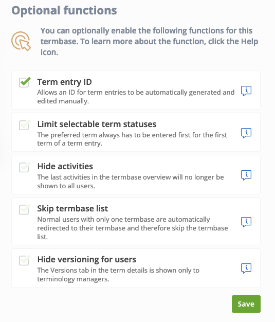Click the Versions tab description text
Viewport: 275px width, 322px height.
pos(118,275)
